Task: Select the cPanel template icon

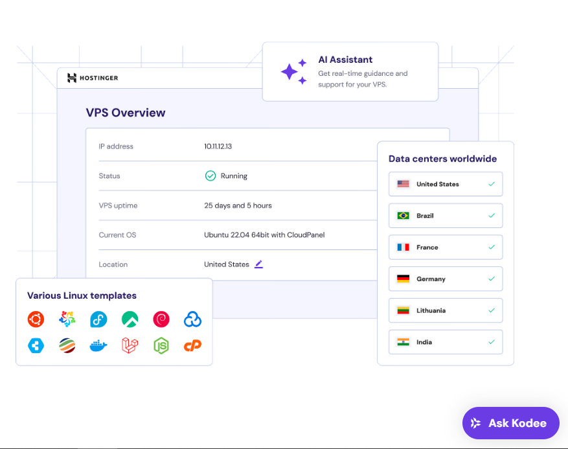Action: (x=192, y=346)
